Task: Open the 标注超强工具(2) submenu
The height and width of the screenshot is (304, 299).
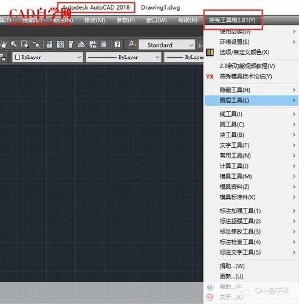Action: tap(251, 221)
